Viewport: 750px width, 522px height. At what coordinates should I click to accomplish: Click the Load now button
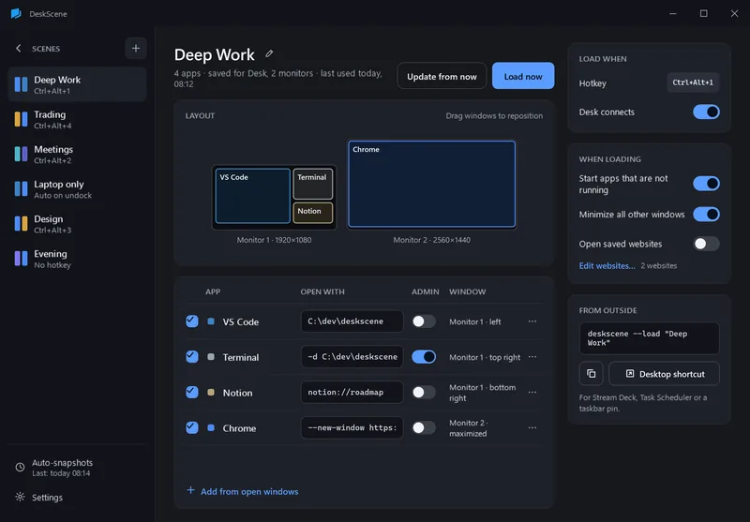click(x=523, y=76)
